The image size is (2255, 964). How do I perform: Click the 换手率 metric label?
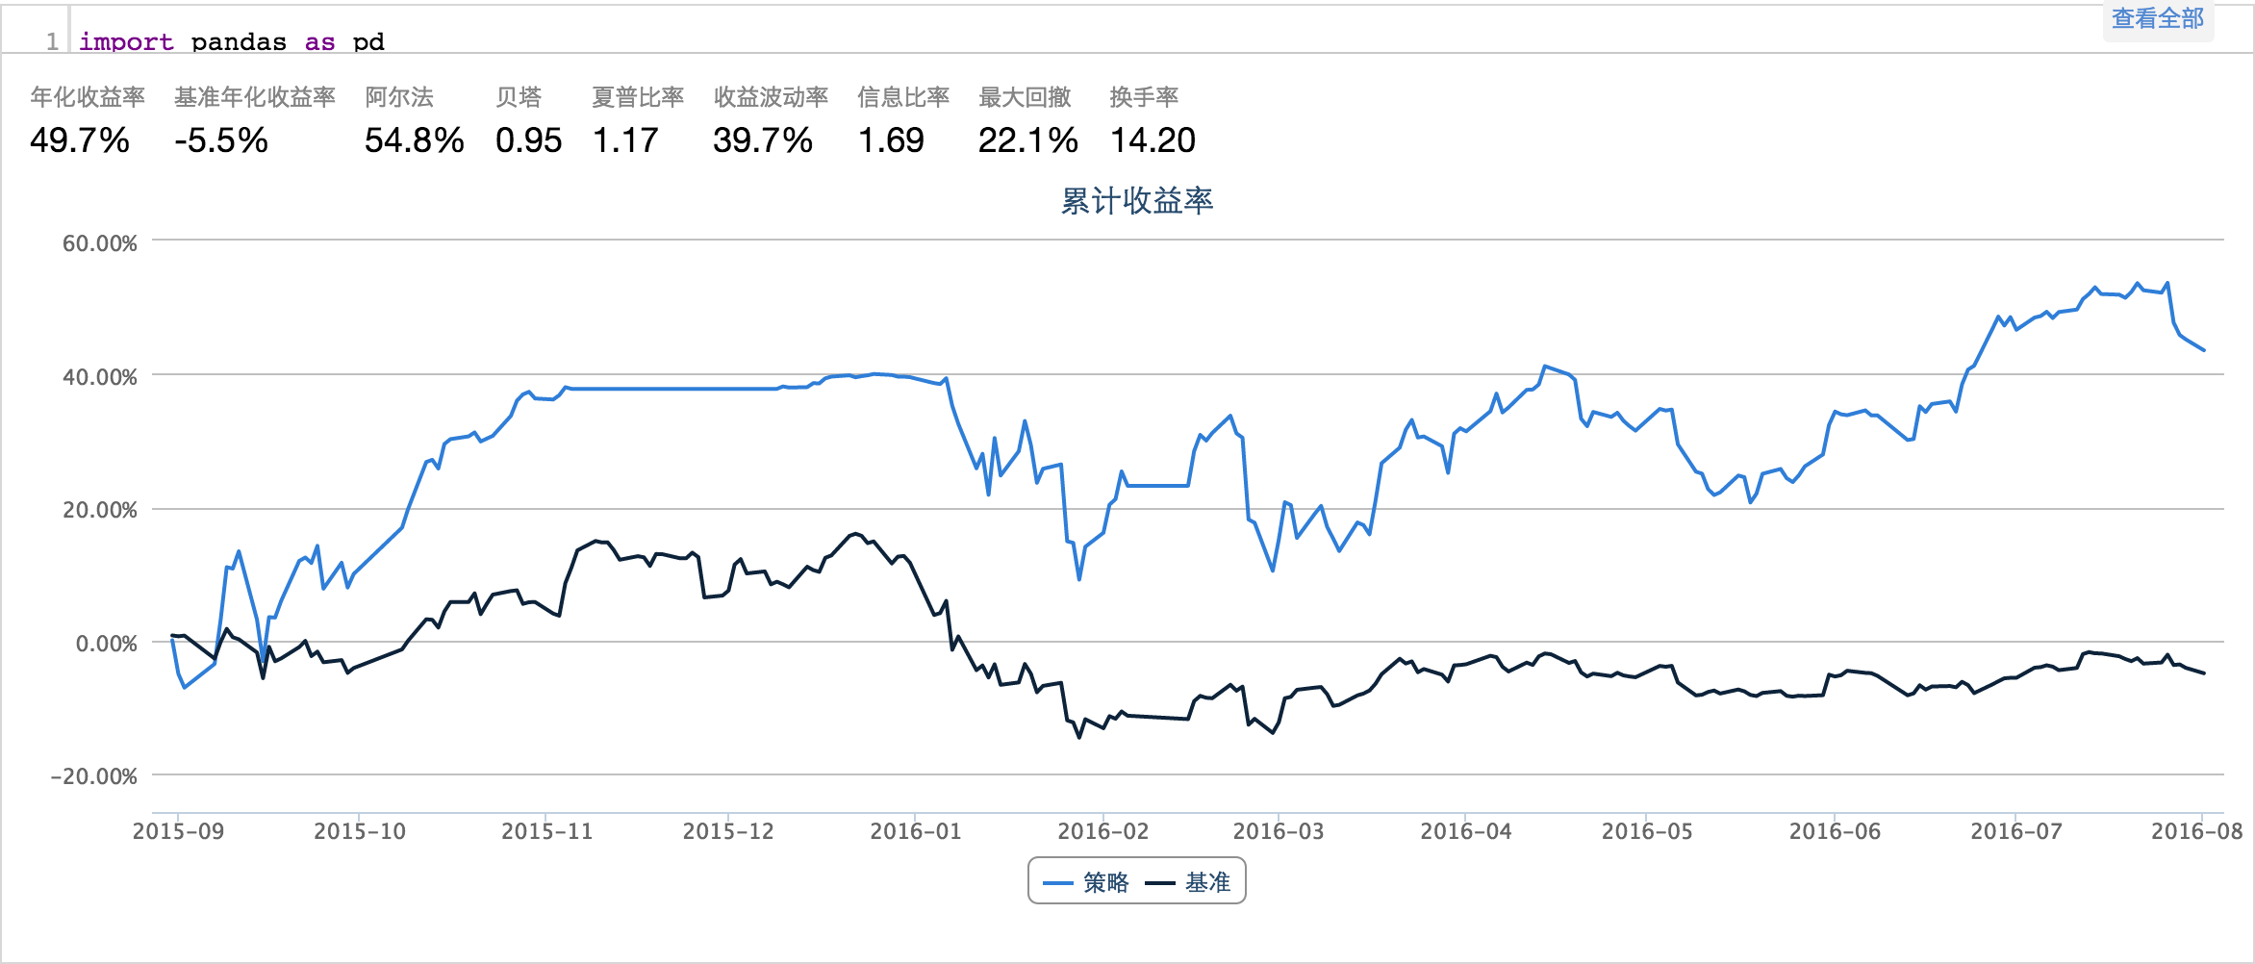pos(1144,97)
